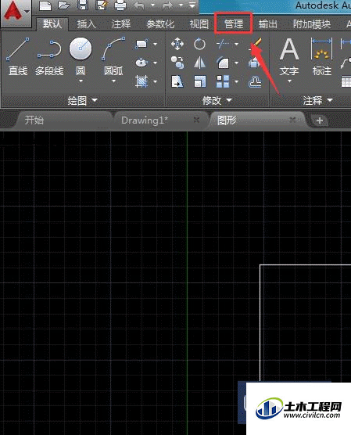Select the 多段线 polyline tool
Viewport: 351px width, 435px height.
[49, 57]
